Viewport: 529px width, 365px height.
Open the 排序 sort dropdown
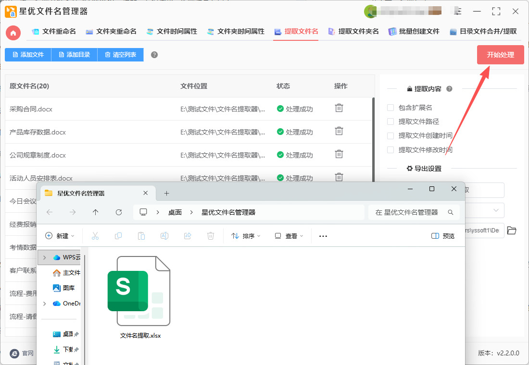[x=246, y=236]
